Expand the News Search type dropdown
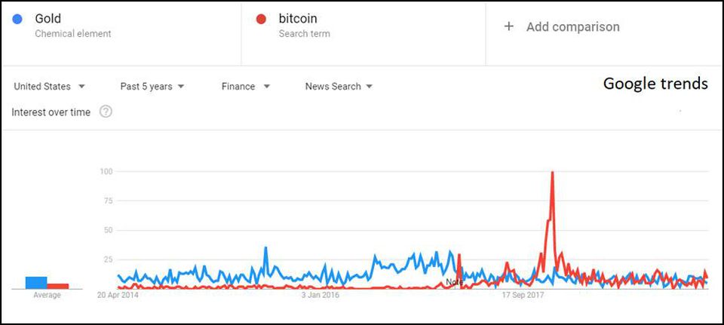Viewport: 724px width, 325px height. (339, 87)
